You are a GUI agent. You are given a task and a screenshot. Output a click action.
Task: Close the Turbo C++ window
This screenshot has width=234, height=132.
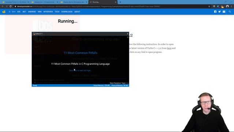click(x=128, y=34)
